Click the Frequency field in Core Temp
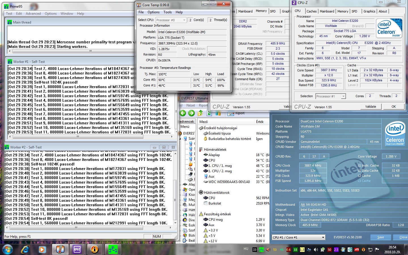The width and height of the screenshot is (408, 255). 192,43
